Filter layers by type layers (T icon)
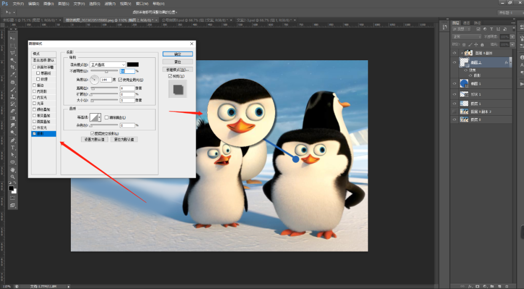The image size is (524, 289). coord(491,29)
